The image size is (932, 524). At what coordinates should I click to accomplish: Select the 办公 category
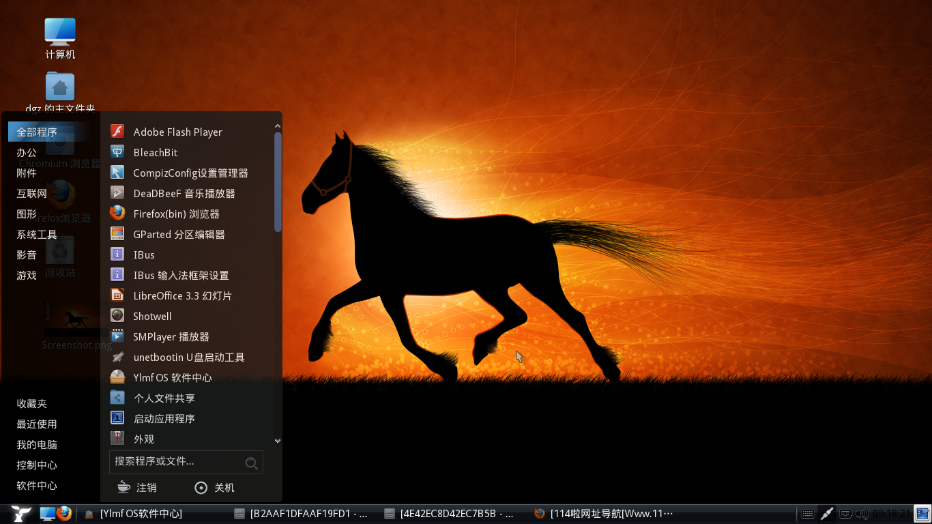27,152
